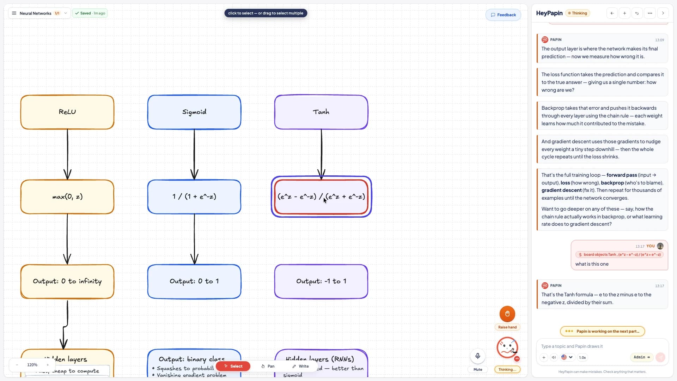Select the Sigmoid node on the board

pyautogui.click(x=194, y=112)
